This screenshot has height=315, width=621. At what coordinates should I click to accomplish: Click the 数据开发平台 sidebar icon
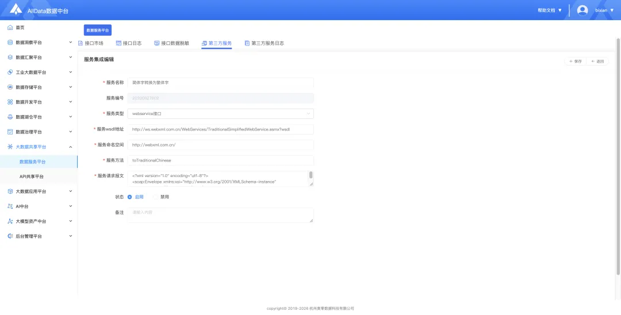click(x=10, y=102)
